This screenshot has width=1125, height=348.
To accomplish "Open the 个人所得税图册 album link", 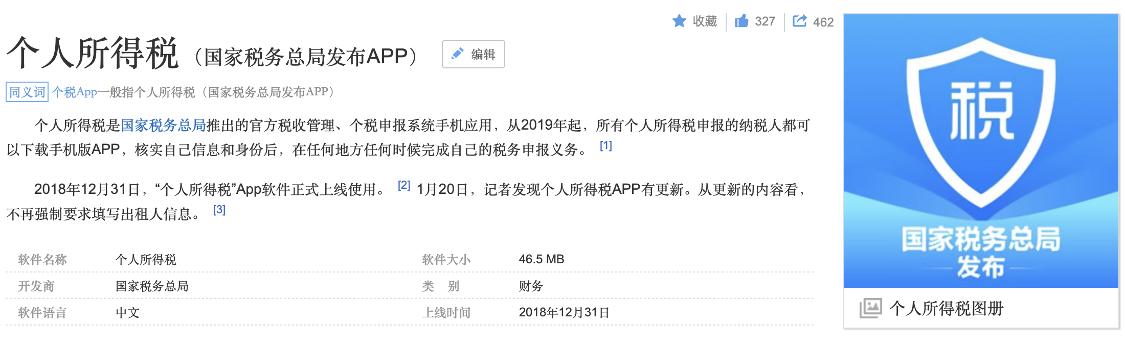I will click(947, 308).
